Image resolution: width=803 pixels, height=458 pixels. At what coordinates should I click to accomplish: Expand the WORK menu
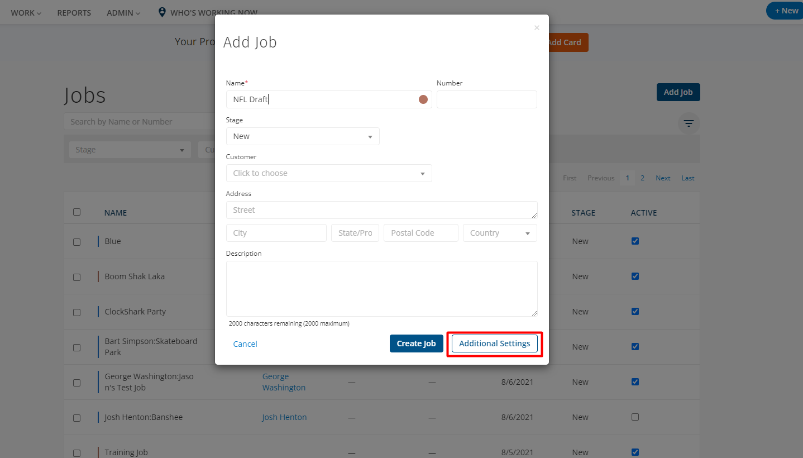click(x=26, y=12)
